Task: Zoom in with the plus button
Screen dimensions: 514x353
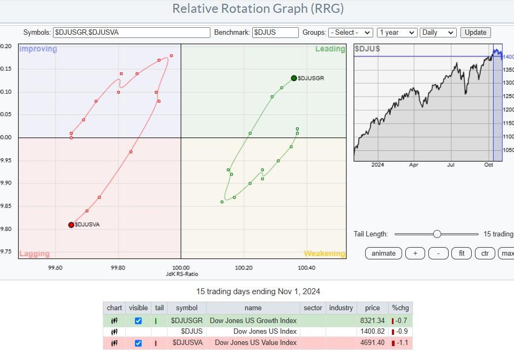Action: (415, 253)
